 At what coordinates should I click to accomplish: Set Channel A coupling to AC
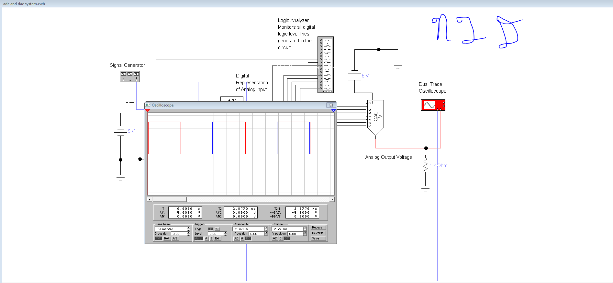236,238
